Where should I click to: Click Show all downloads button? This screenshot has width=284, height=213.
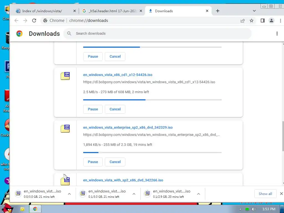265,194
